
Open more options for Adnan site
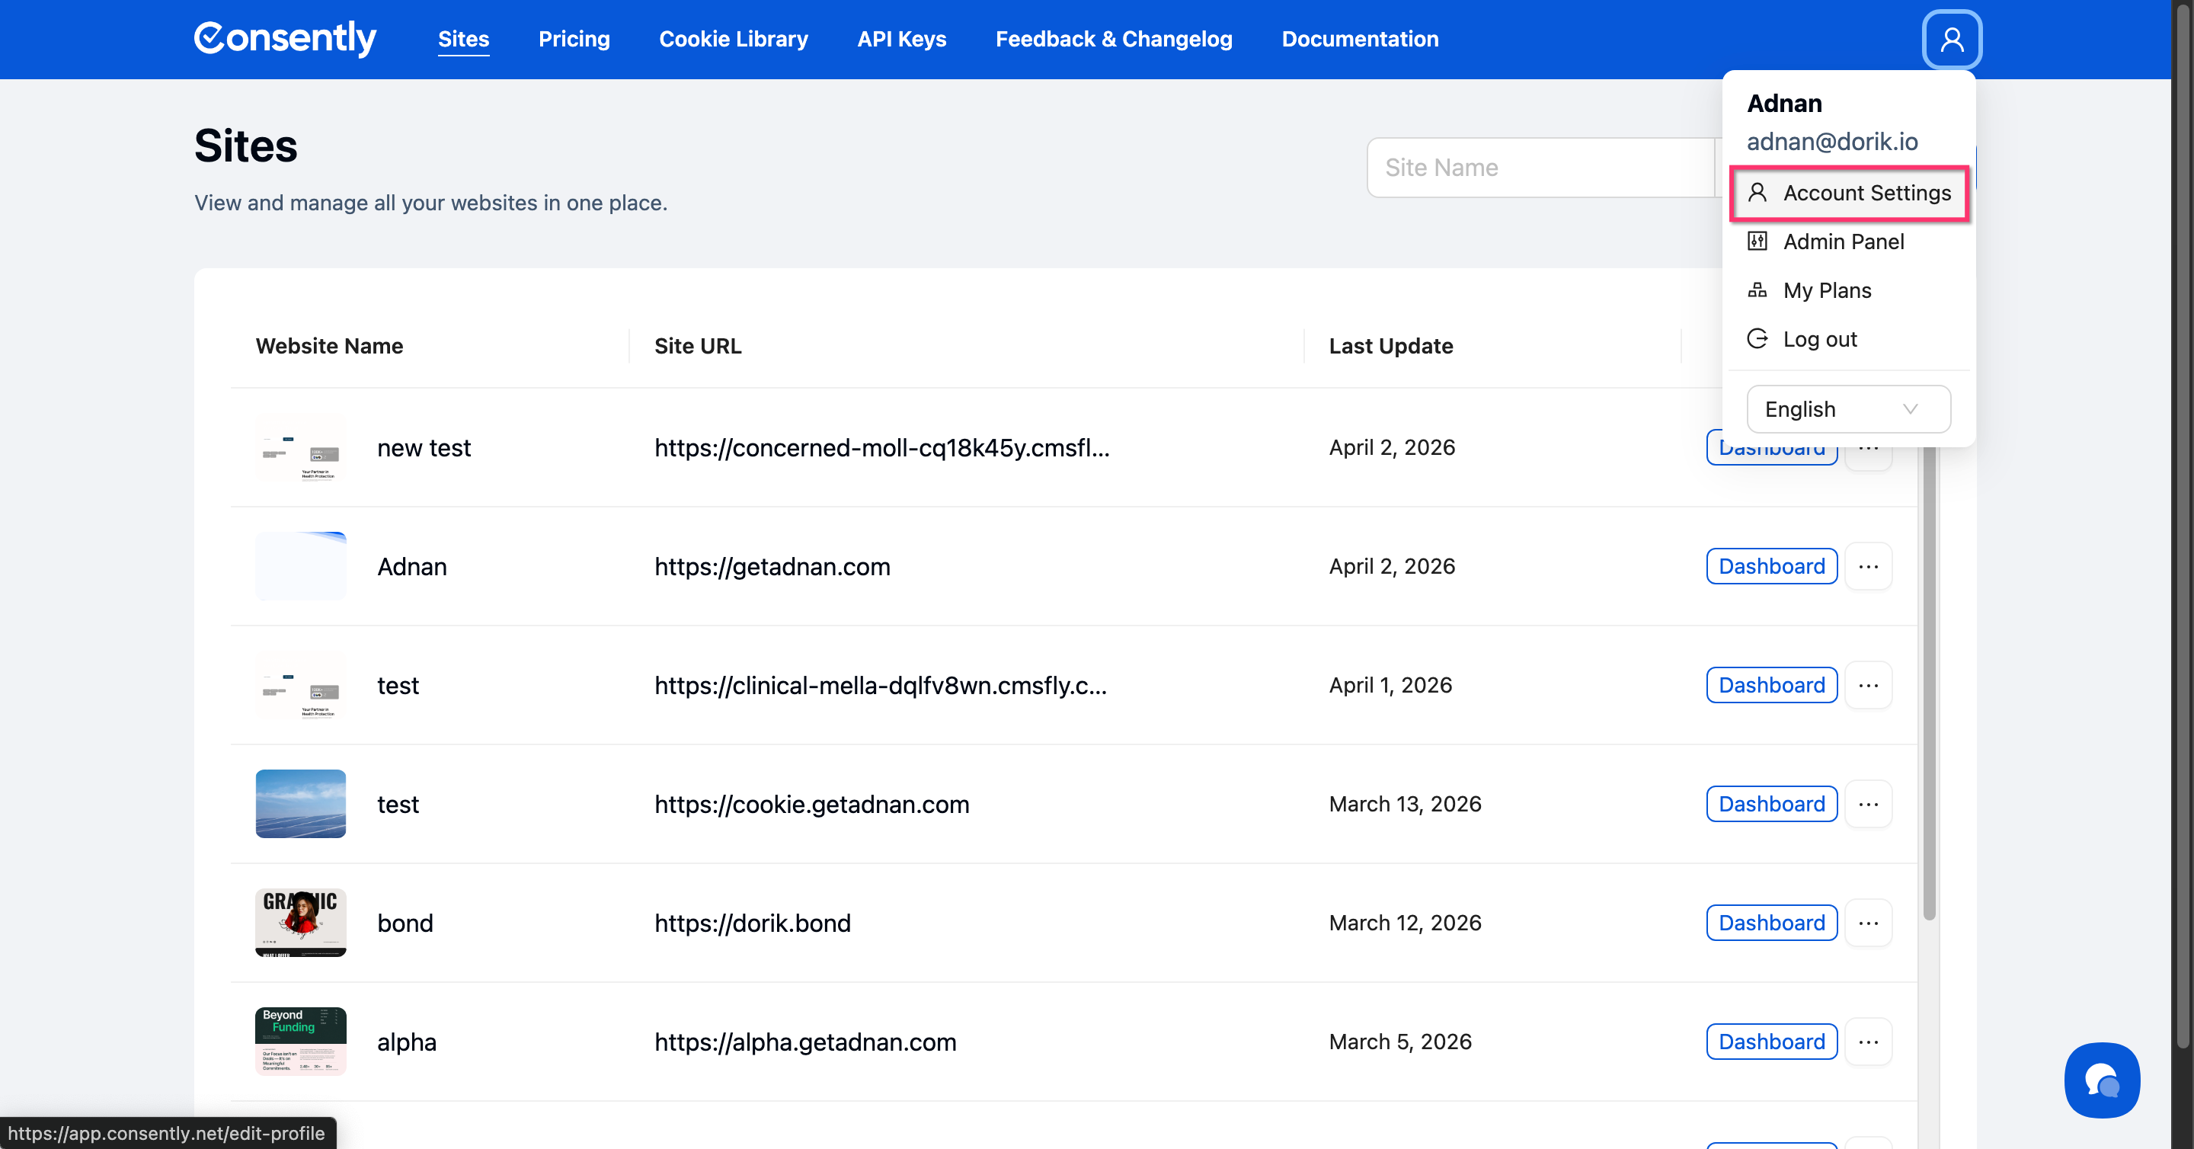(1868, 566)
